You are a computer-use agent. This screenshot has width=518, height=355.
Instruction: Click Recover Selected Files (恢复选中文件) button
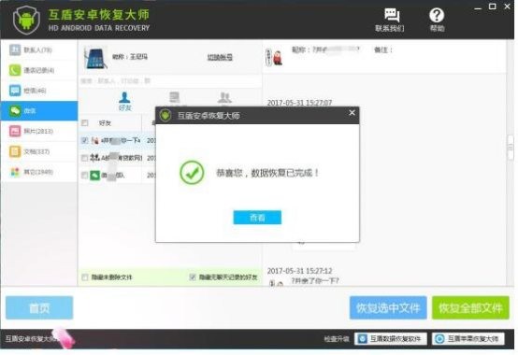pos(388,307)
